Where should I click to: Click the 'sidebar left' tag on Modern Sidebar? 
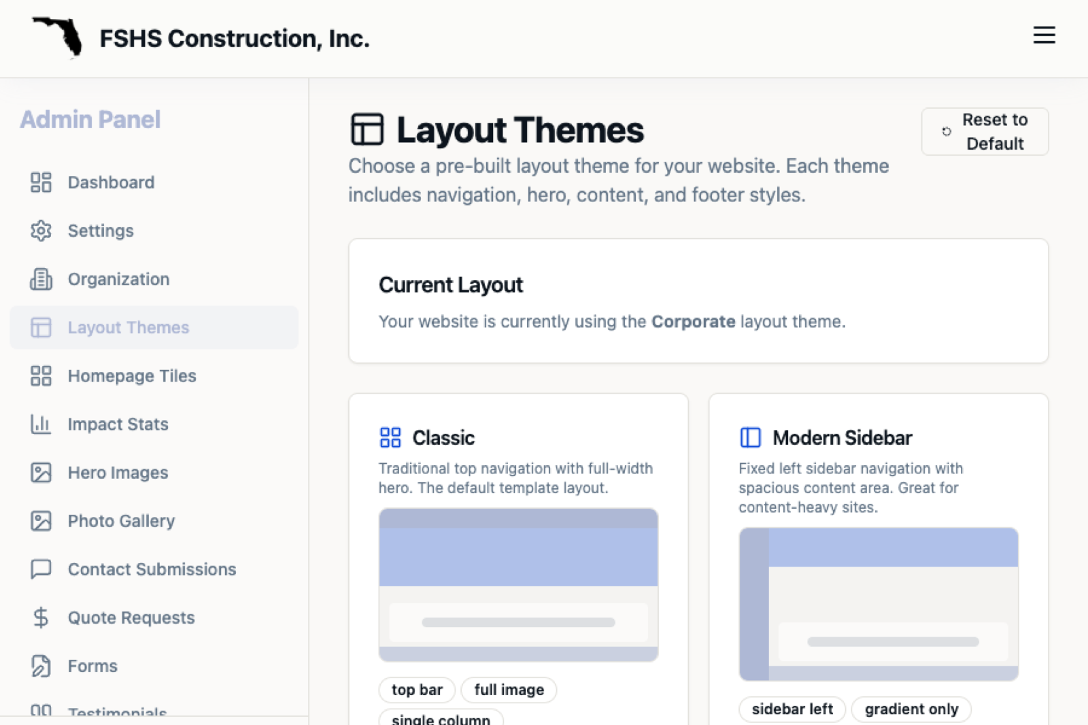coord(792,709)
